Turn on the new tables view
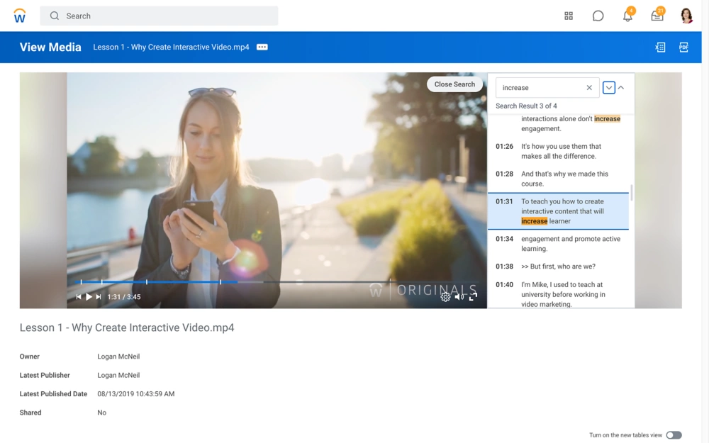Screen dimensions: 709x443 tap(674, 435)
